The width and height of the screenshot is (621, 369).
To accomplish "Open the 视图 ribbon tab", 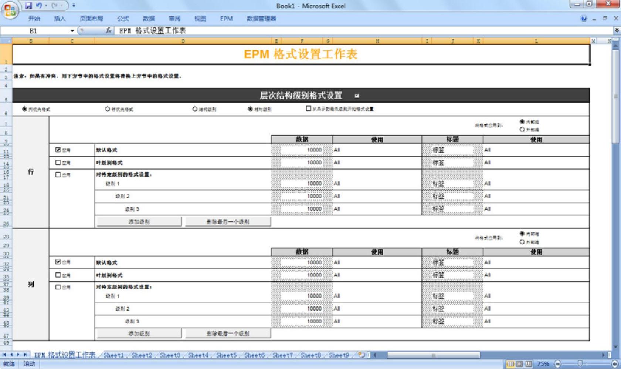I will (200, 19).
